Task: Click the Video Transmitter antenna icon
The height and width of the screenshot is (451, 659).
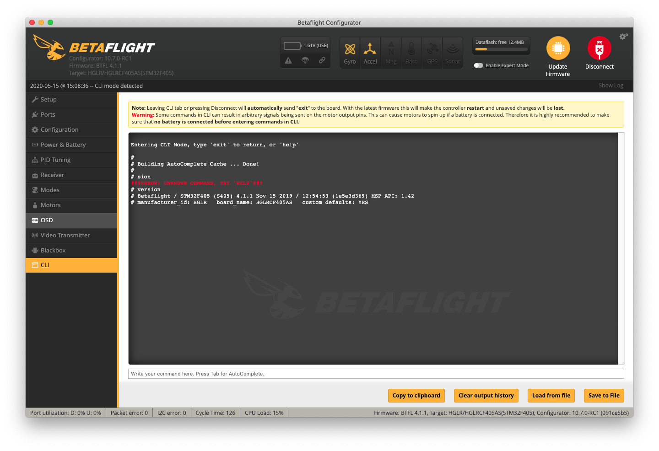Action: (x=35, y=235)
